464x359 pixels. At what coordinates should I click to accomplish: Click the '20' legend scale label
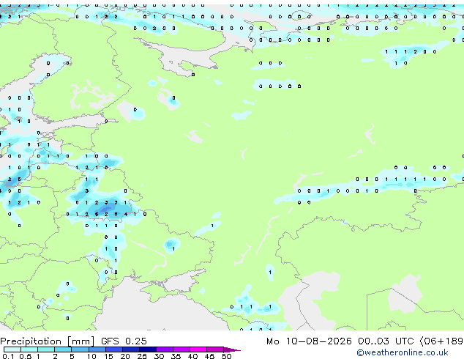pyautogui.click(x=125, y=356)
